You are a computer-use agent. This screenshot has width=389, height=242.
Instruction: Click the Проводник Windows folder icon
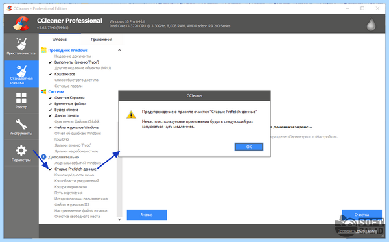[x=43, y=50]
